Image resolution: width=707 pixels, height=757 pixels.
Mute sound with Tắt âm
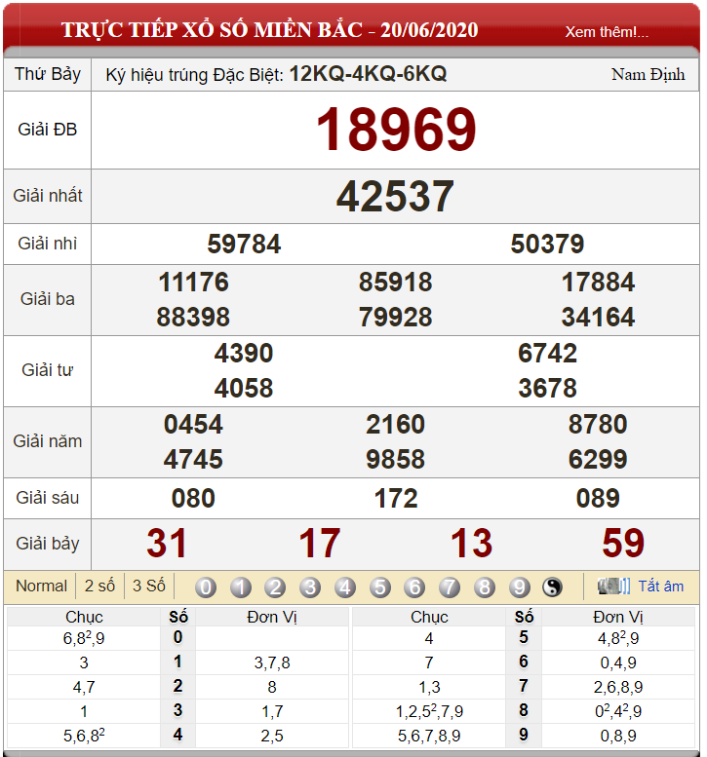[x=660, y=587]
